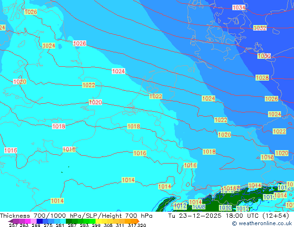Click the 1034 isobar label
This screenshot has height=227, width=294.
tap(239, 8)
